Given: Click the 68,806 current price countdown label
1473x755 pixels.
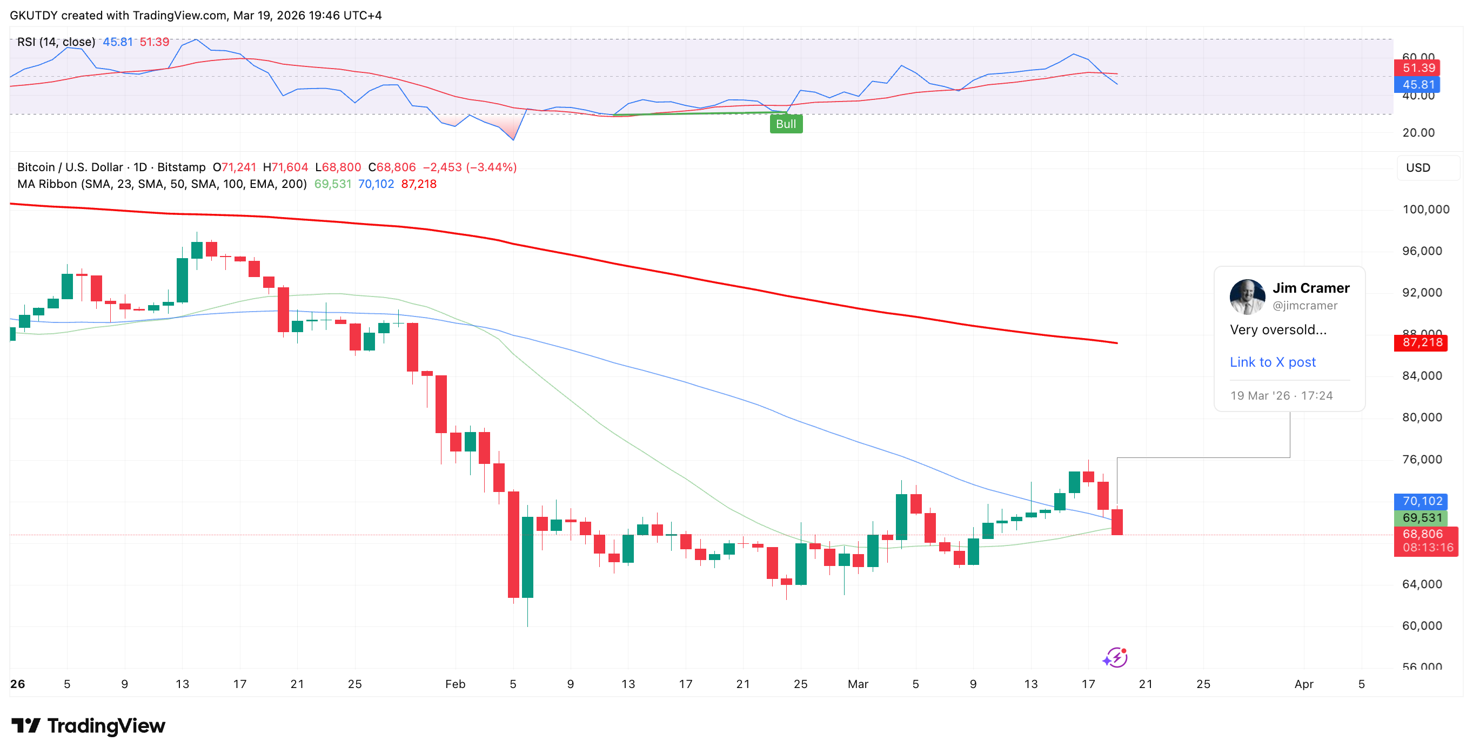Looking at the screenshot, I should (x=1427, y=541).
